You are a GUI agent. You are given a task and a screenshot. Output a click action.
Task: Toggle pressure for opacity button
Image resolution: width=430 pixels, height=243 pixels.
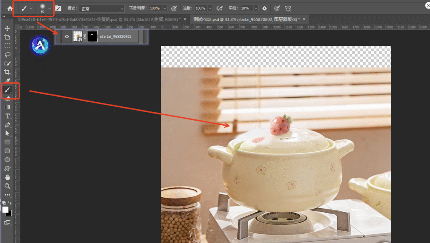[174, 8]
